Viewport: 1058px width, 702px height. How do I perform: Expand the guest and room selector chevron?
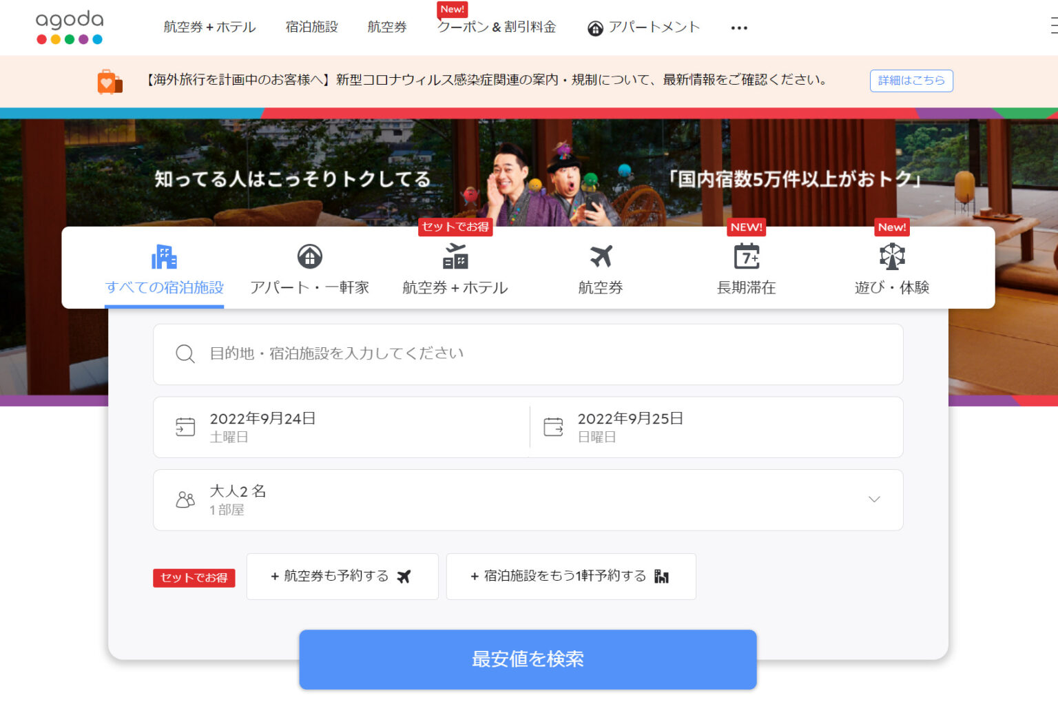(873, 499)
